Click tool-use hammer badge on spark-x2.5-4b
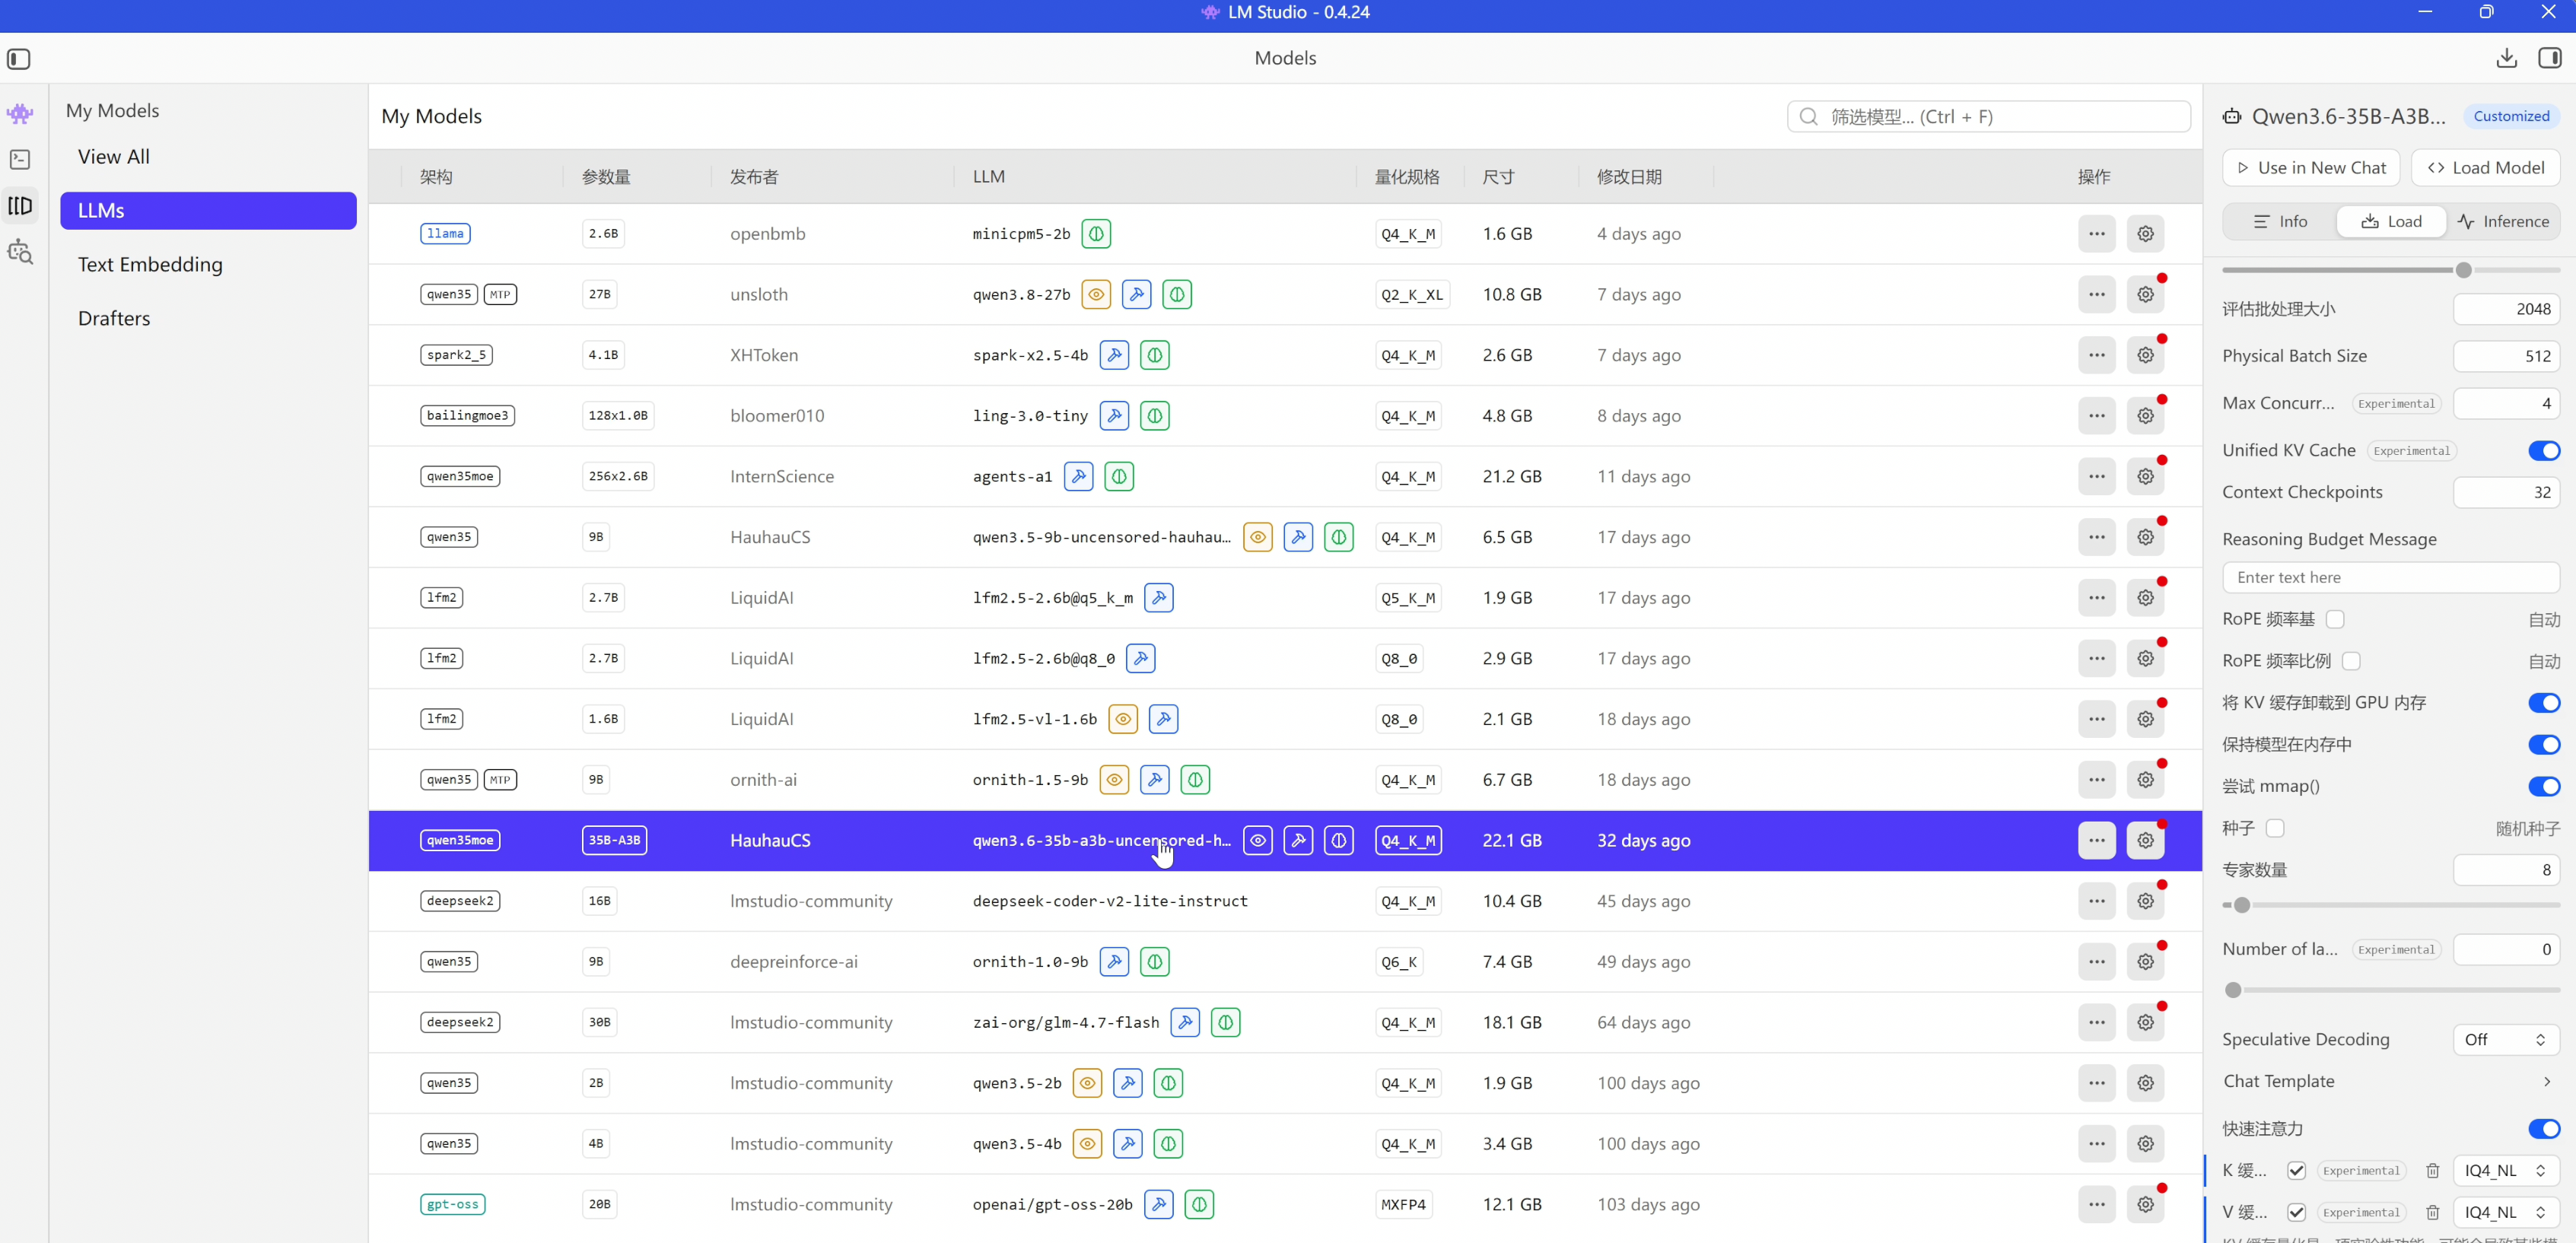The width and height of the screenshot is (2576, 1243). point(1114,355)
